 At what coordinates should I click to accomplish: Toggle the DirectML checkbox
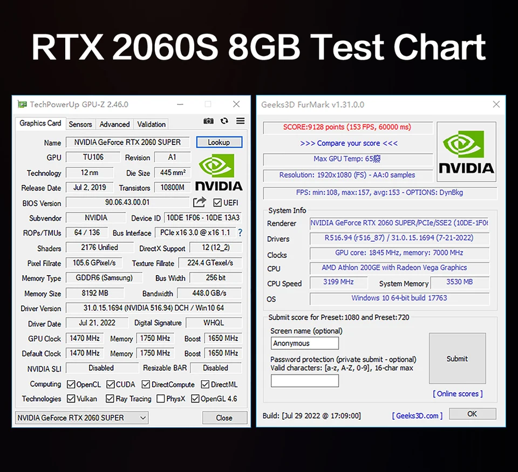[205, 384]
